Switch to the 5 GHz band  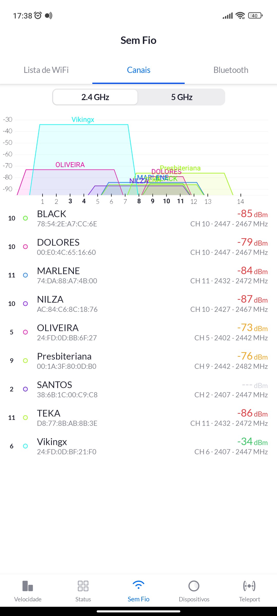coord(182,97)
